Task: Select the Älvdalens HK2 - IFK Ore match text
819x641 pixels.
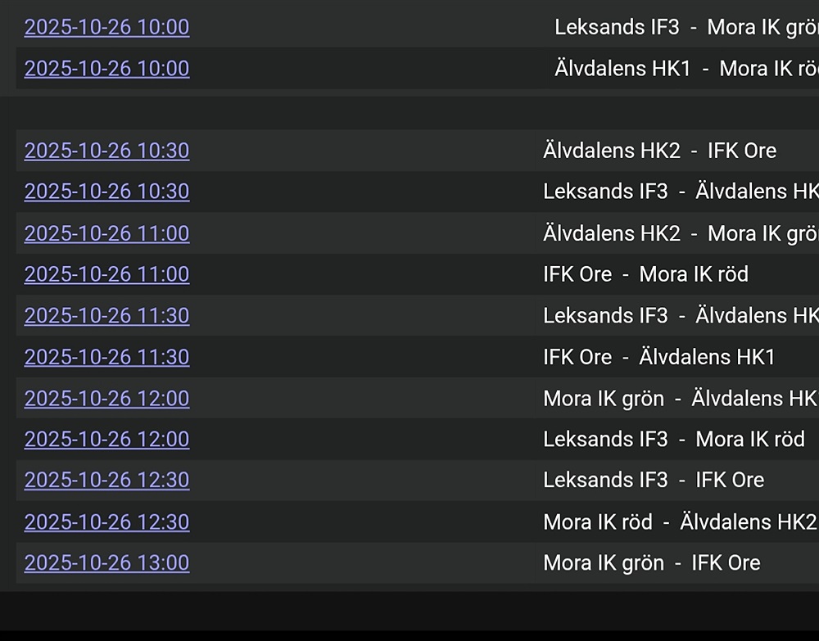Action: click(x=659, y=151)
